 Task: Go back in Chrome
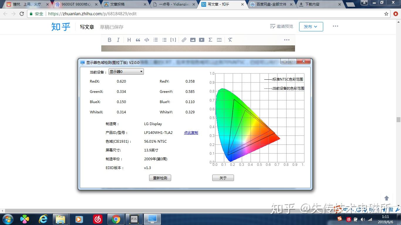click(x=5, y=14)
